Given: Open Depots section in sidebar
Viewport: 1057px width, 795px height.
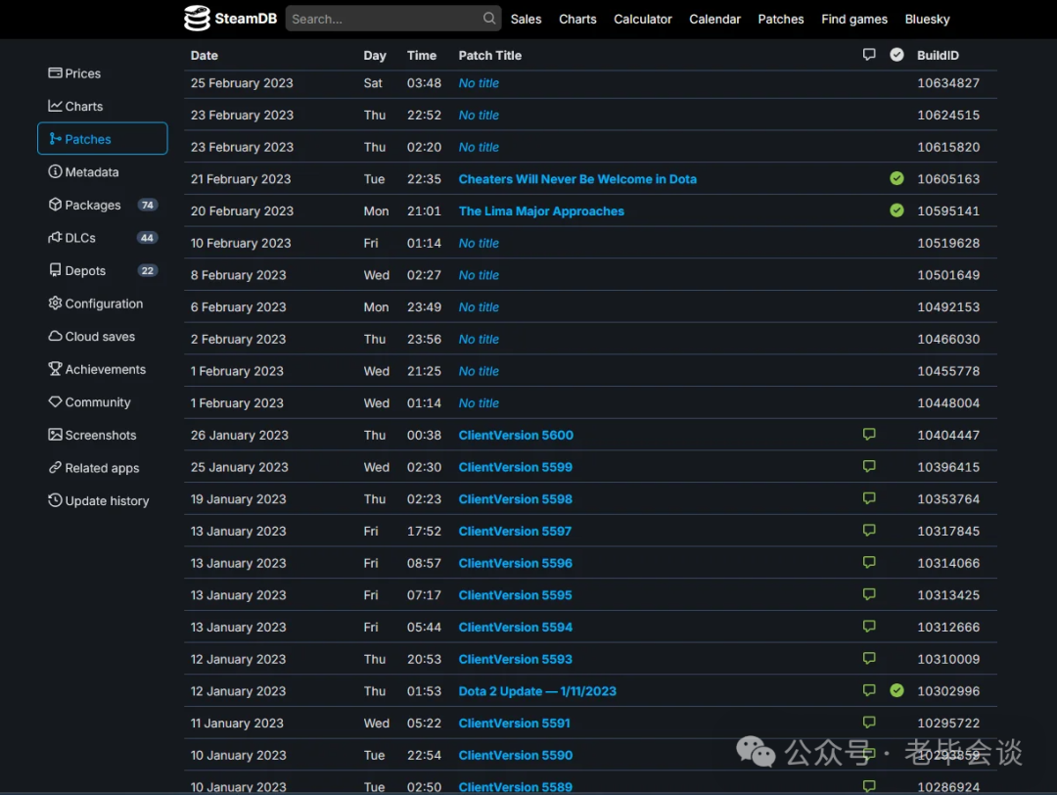Looking at the screenshot, I should pos(103,271).
